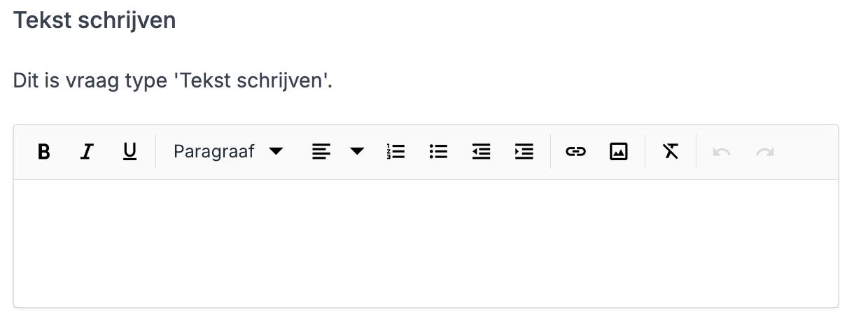Viewport: 854px width, 326px height.
Task: Insert a numbered list
Action: (395, 151)
